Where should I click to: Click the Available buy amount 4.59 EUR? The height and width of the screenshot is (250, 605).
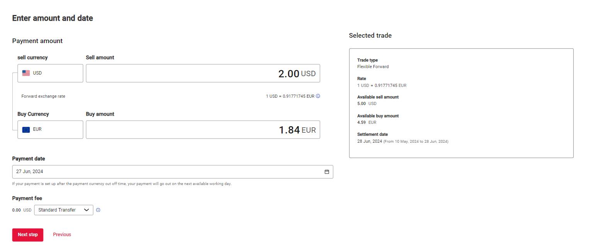pyautogui.click(x=367, y=122)
